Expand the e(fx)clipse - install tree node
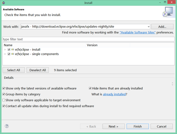This screenshot has height=134, width=177. [x=5, y=49]
